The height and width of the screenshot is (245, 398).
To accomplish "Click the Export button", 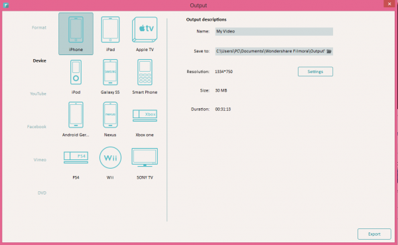I will tap(374, 234).
